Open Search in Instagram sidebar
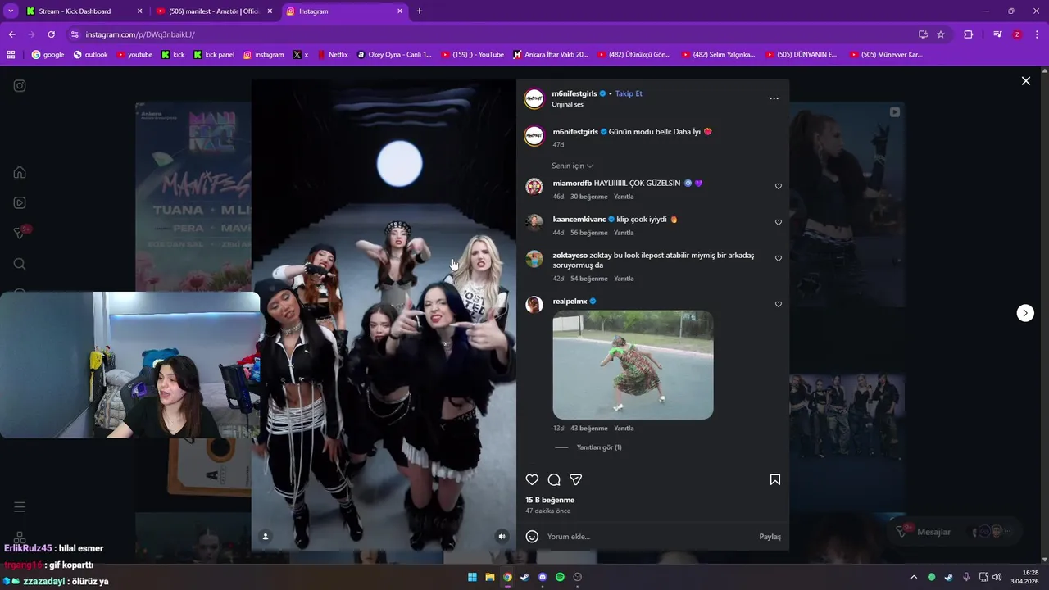This screenshot has width=1049, height=590. (x=20, y=264)
